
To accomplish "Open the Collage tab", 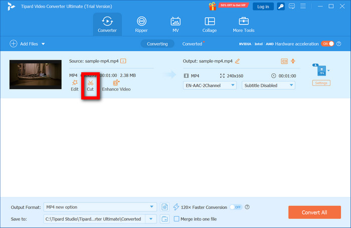I will [210, 24].
